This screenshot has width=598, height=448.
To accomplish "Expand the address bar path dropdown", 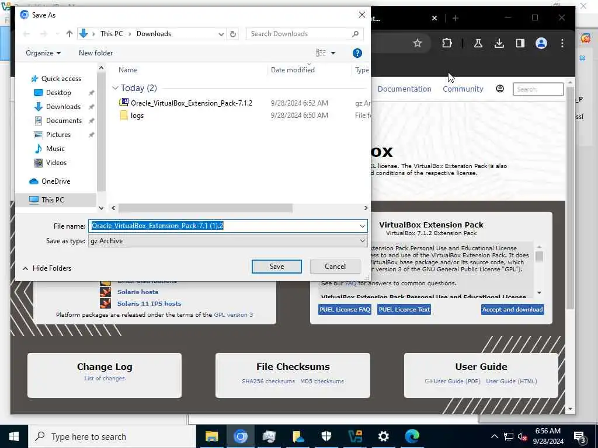I will (221, 34).
